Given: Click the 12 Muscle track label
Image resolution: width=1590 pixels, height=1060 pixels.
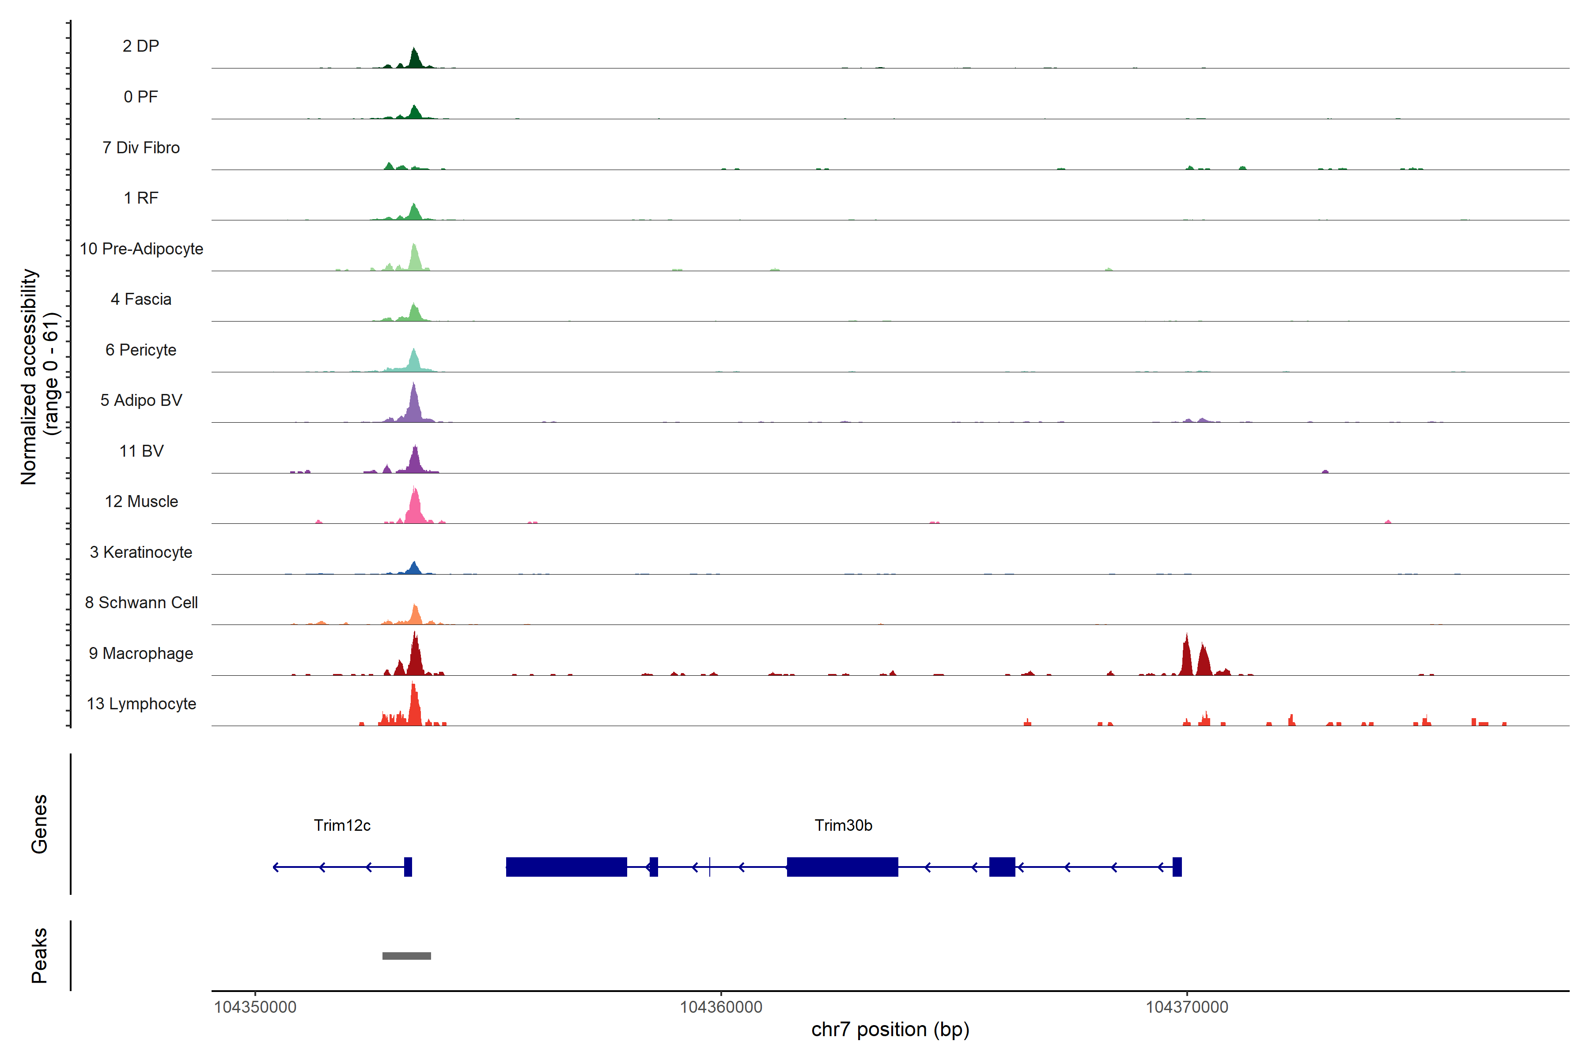Looking at the screenshot, I should tap(140, 502).
